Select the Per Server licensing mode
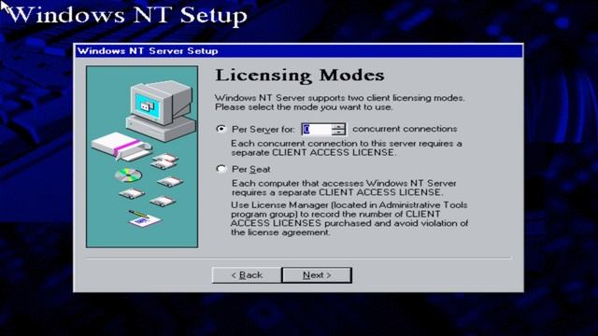Screen dimensions: 598x336 [x=221, y=129]
